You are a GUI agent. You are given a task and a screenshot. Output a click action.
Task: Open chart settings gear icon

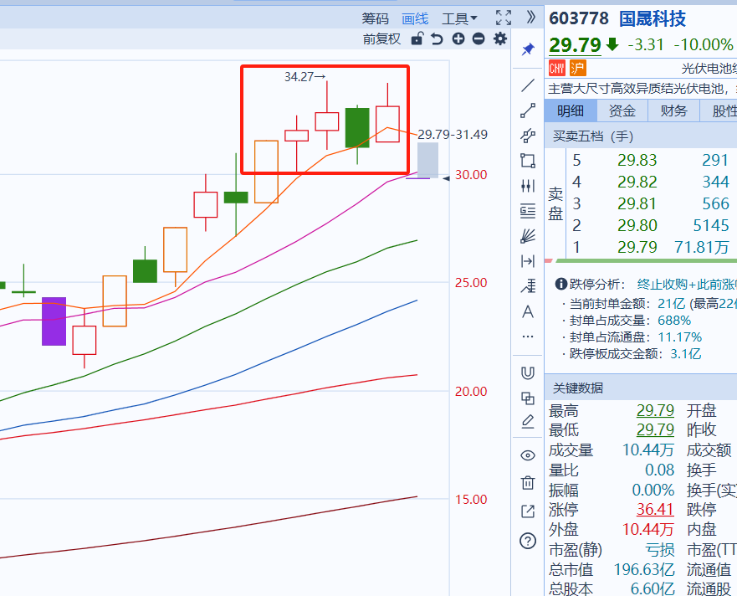pos(500,39)
